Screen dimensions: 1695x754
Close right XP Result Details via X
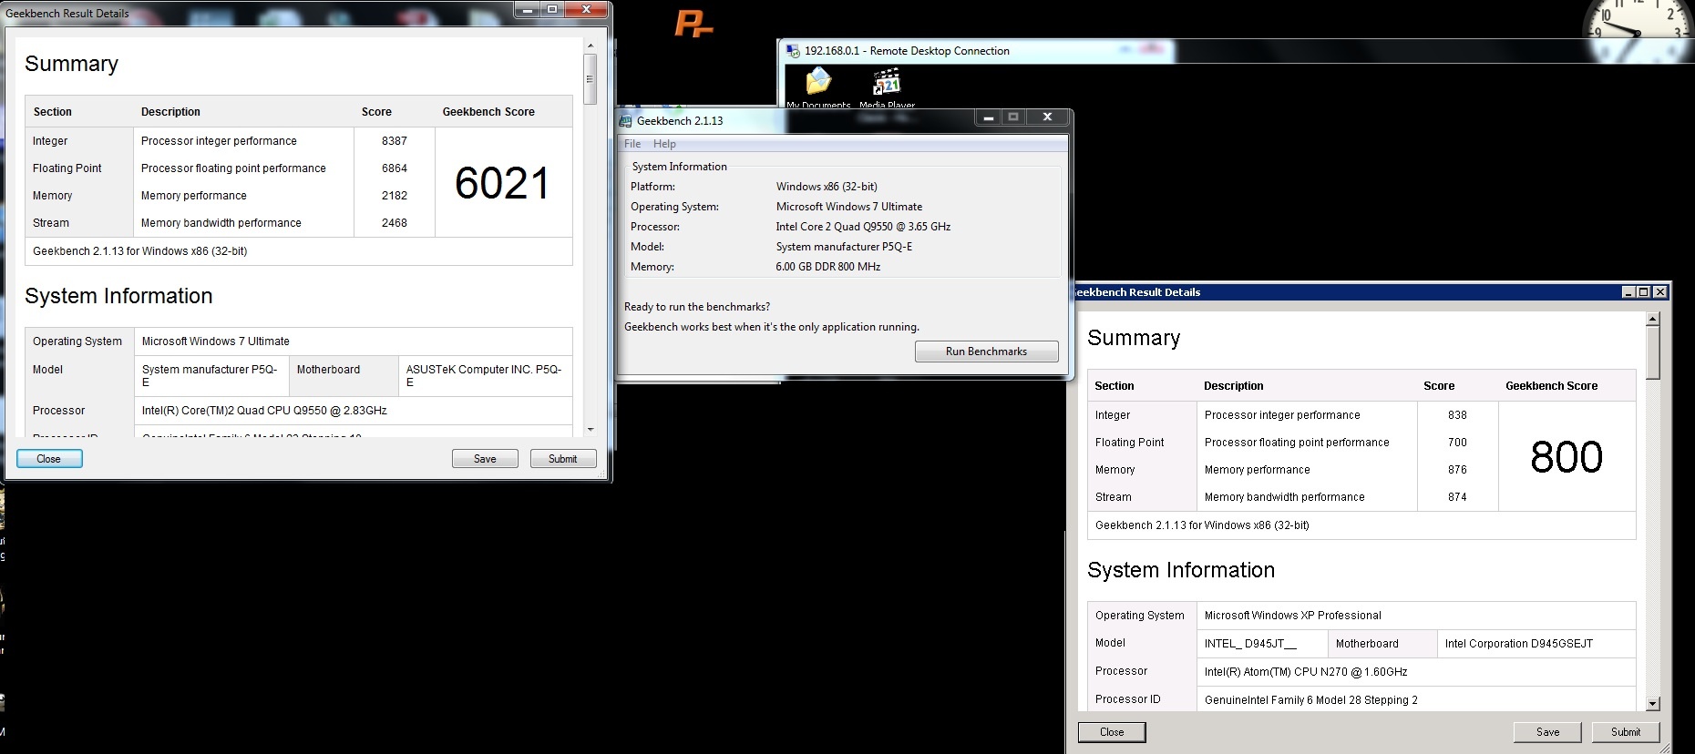pyautogui.click(x=1660, y=292)
